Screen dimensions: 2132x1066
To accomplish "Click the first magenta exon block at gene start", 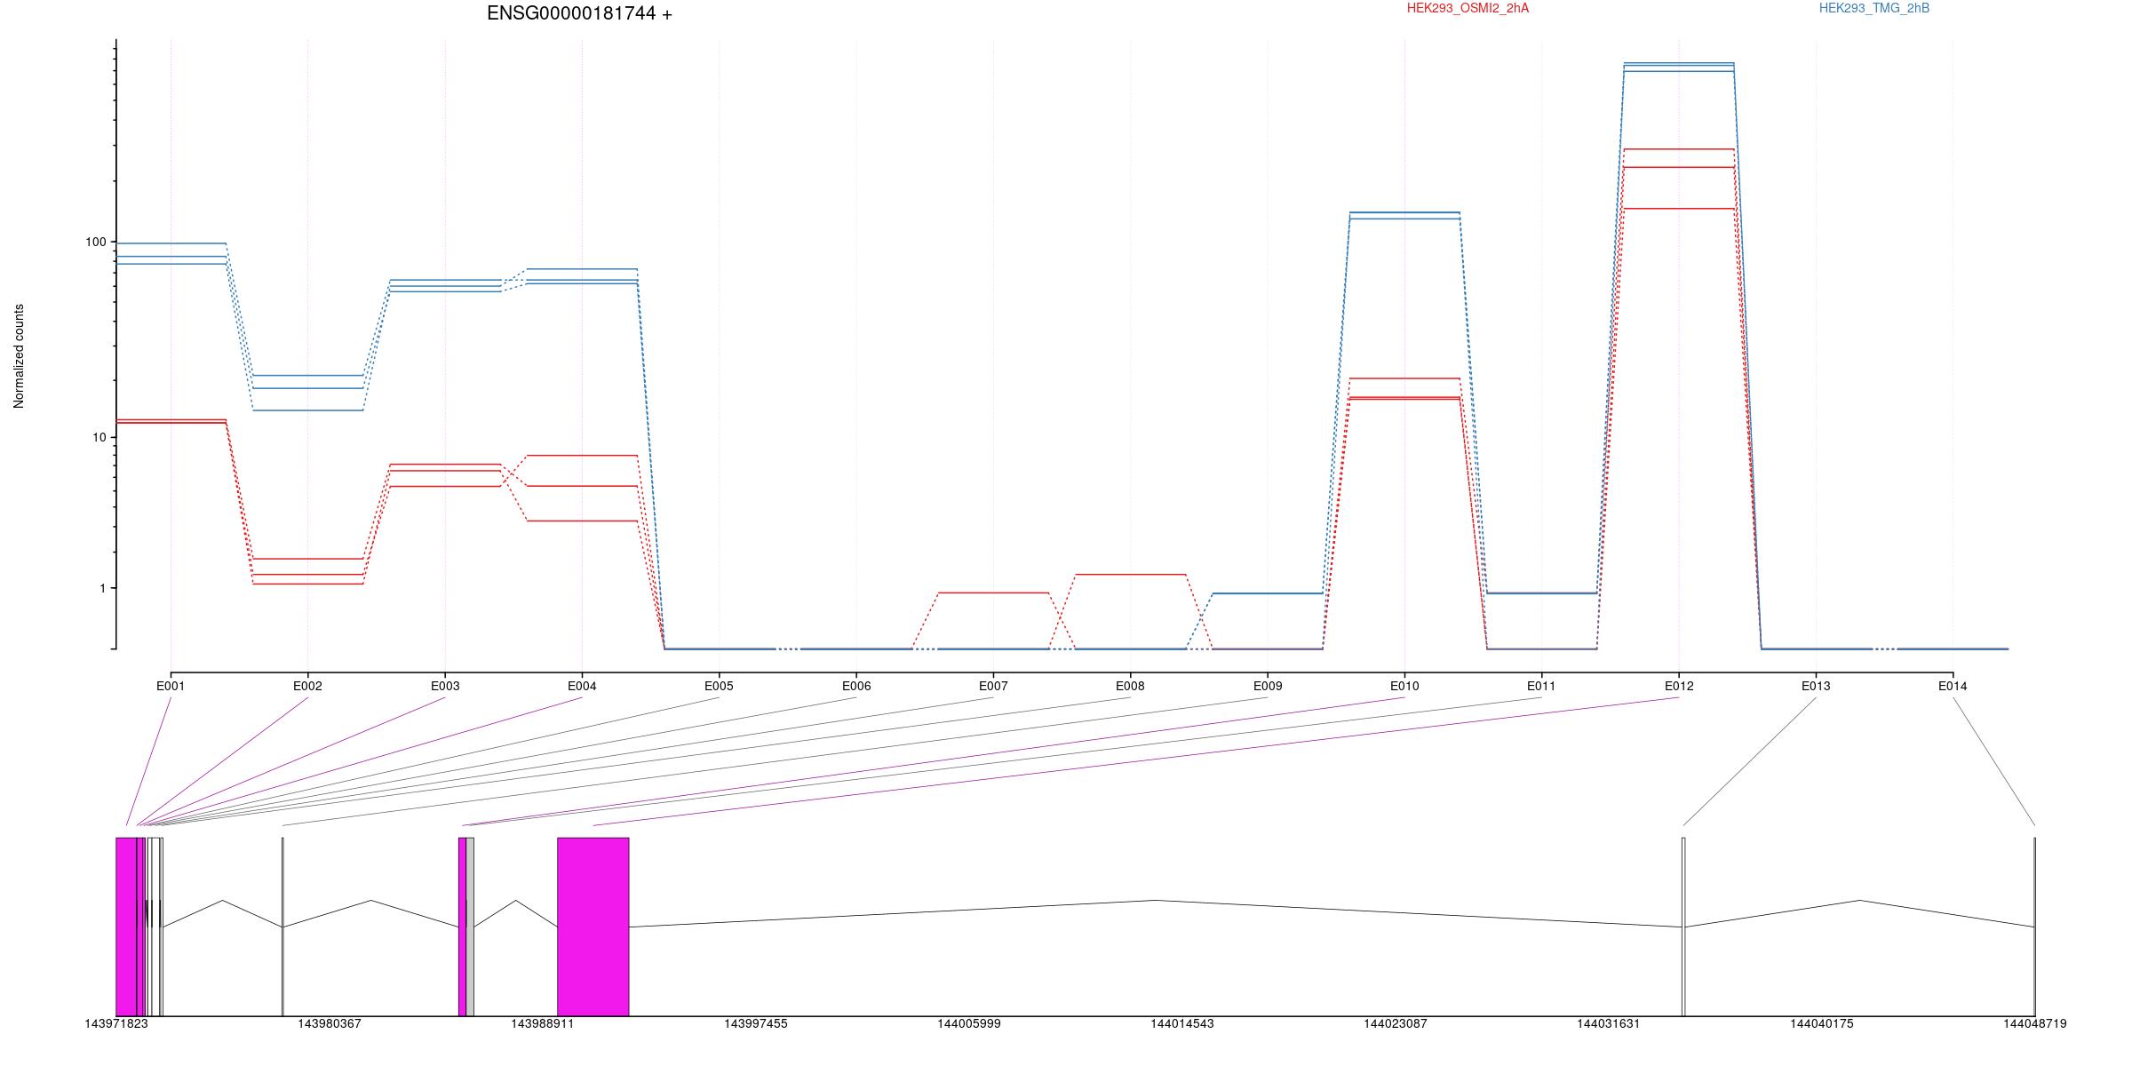I will point(126,927).
